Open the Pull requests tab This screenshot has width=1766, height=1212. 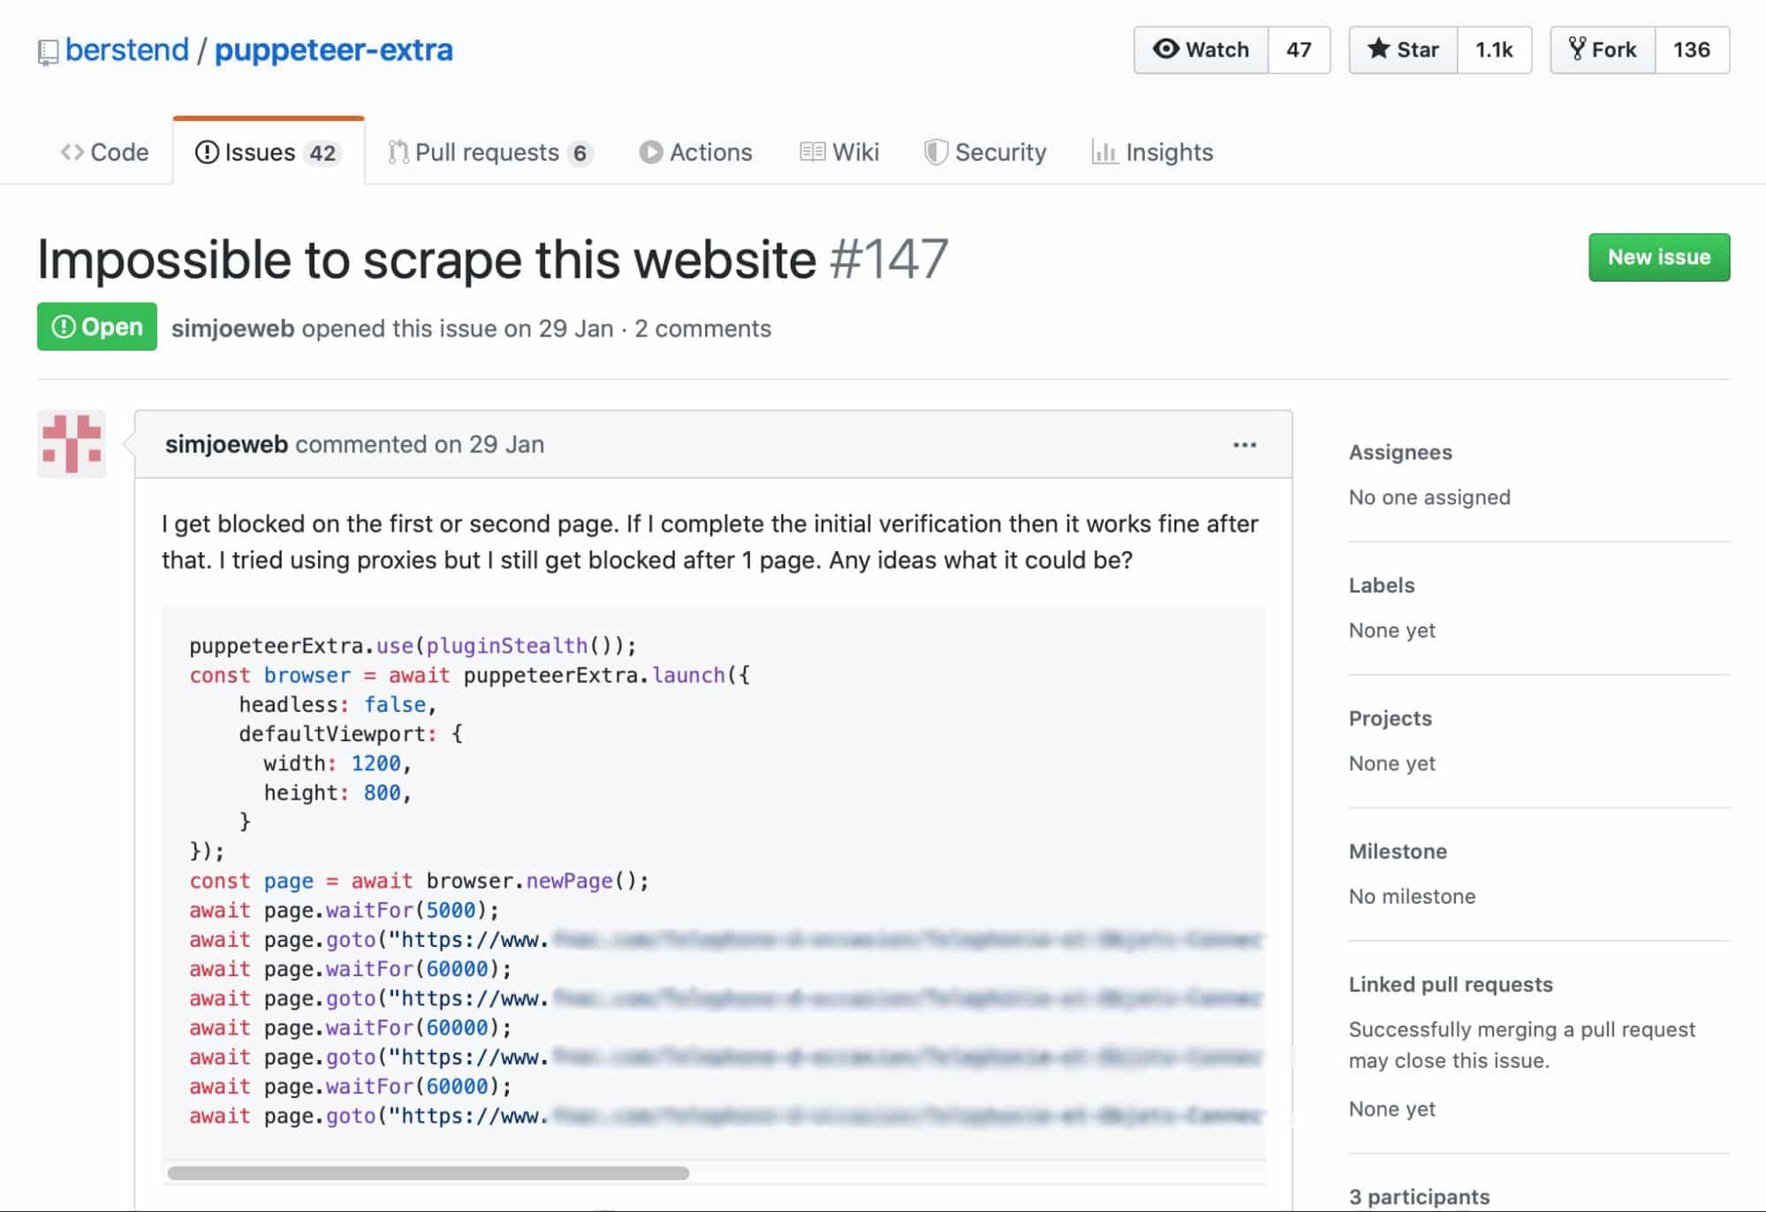[x=490, y=152]
